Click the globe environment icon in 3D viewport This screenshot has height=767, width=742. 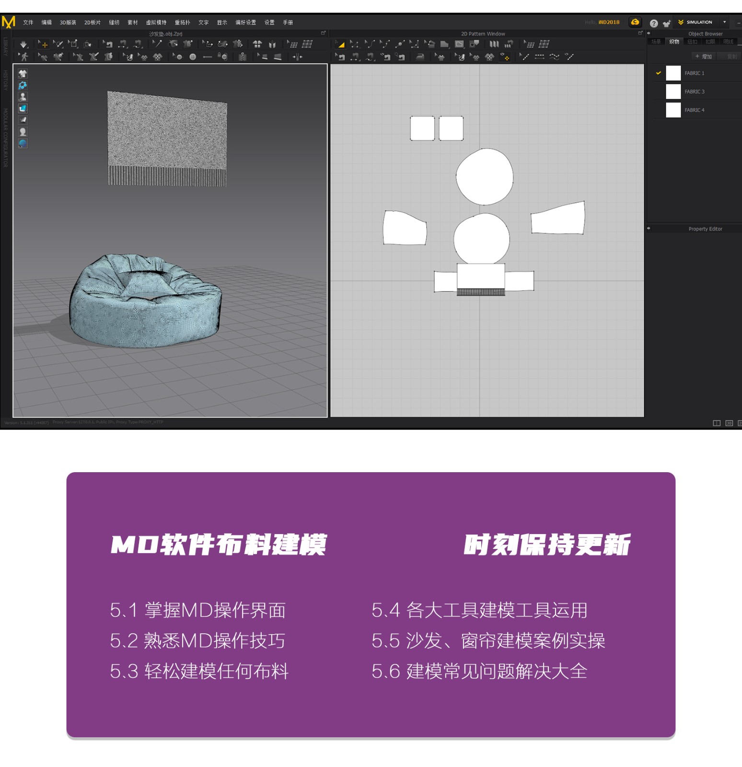tap(23, 143)
